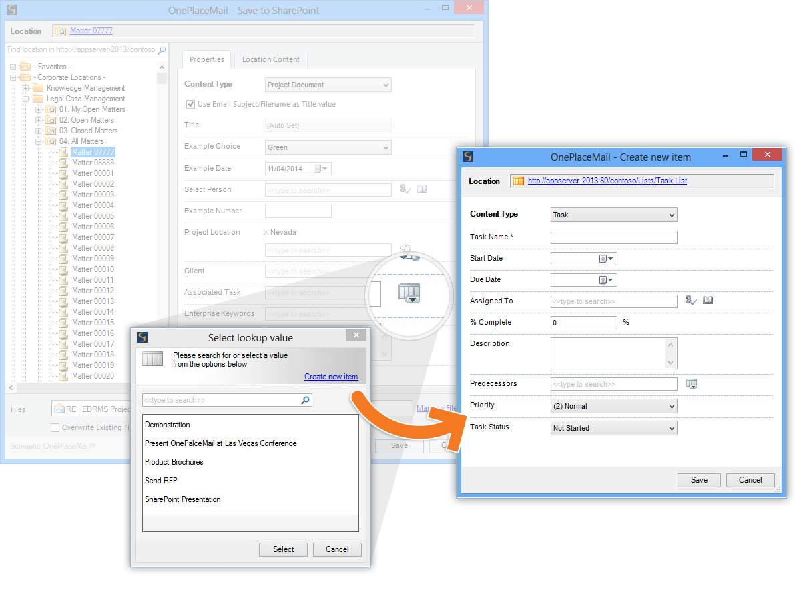The height and width of the screenshot is (600, 801).
Task: Select Matter 00001 in the tree
Action: pyautogui.click(x=93, y=173)
